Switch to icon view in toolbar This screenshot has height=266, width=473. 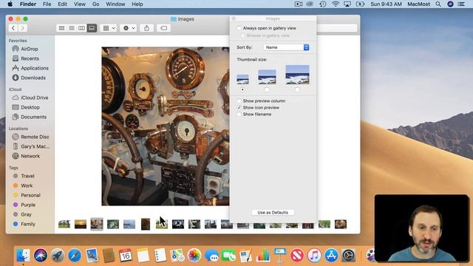[x=61, y=28]
